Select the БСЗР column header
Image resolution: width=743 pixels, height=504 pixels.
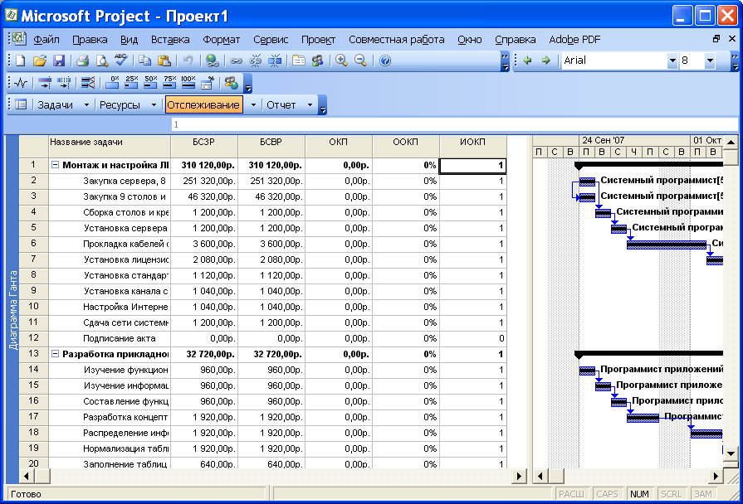pos(204,146)
